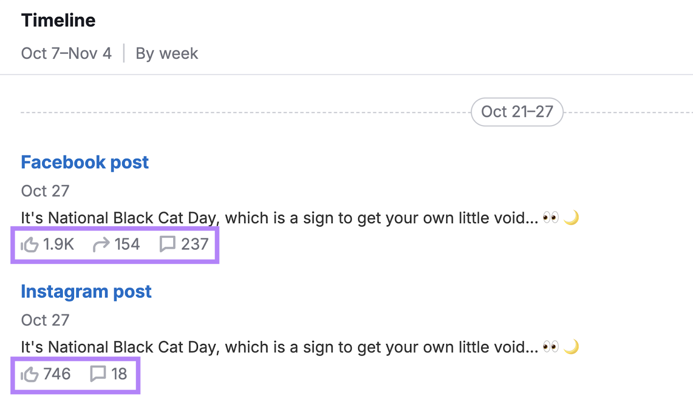Click the Timeline section heading
693x404 pixels.
(58, 20)
